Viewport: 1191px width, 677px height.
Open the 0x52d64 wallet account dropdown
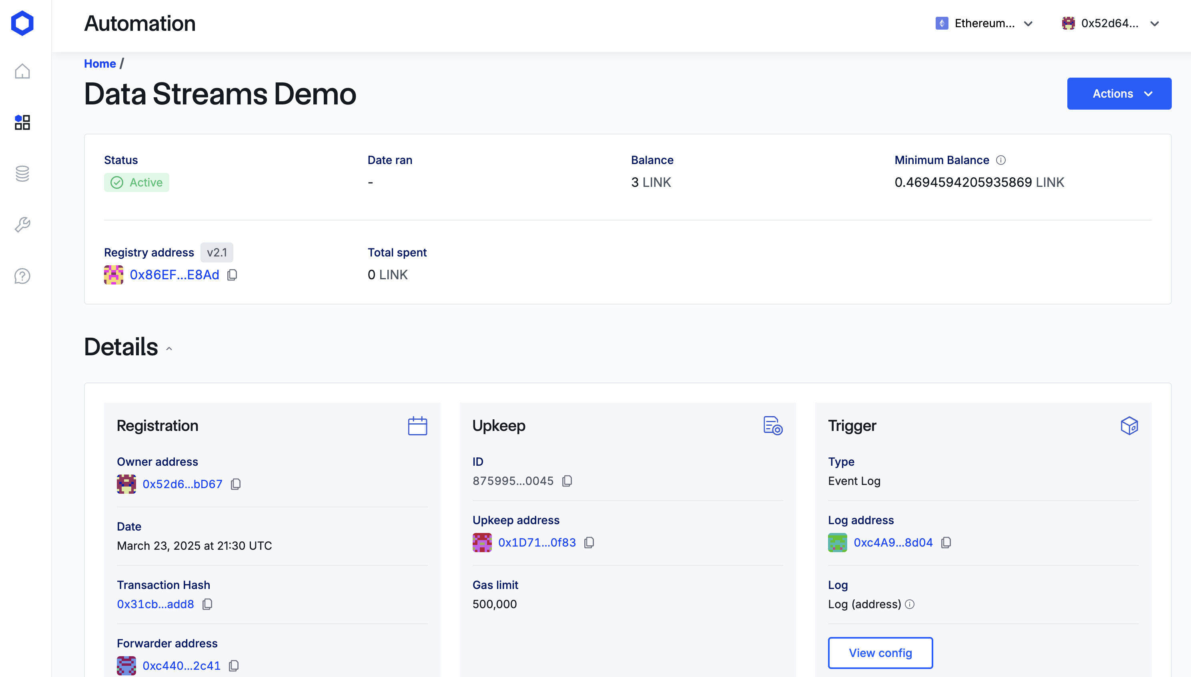click(1110, 23)
